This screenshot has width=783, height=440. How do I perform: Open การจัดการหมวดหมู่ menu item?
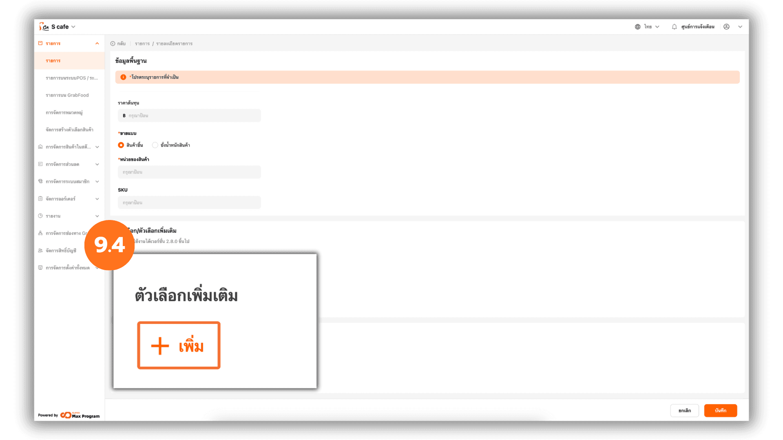[x=64, y=112]
